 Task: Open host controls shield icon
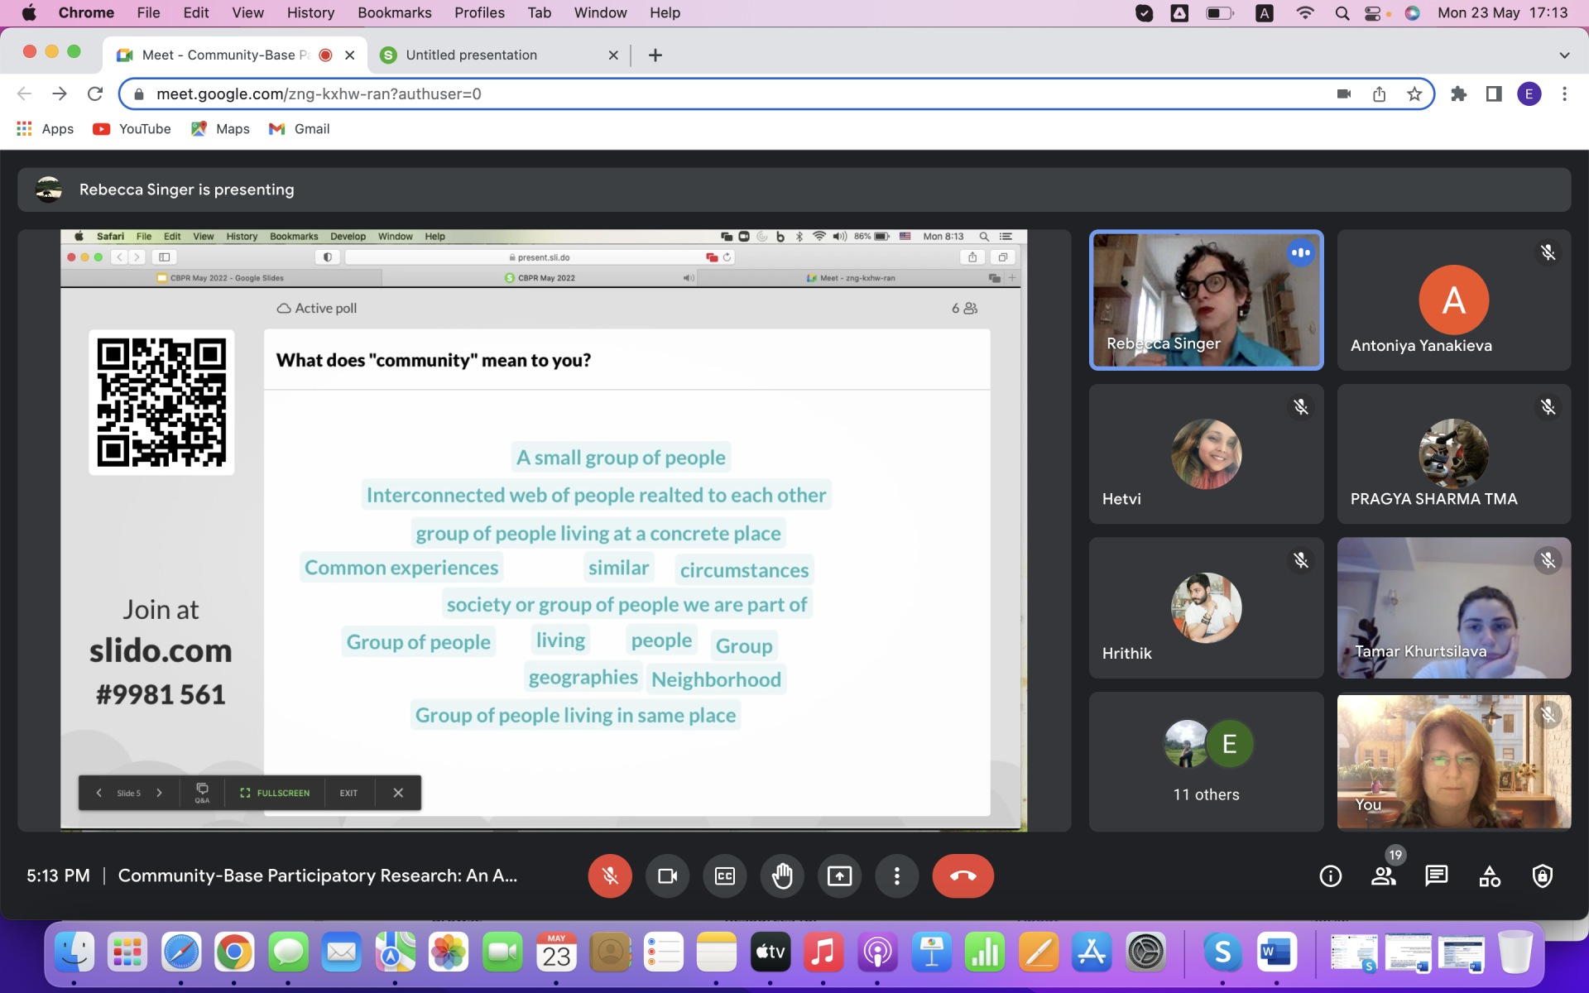click(1543, 875)
